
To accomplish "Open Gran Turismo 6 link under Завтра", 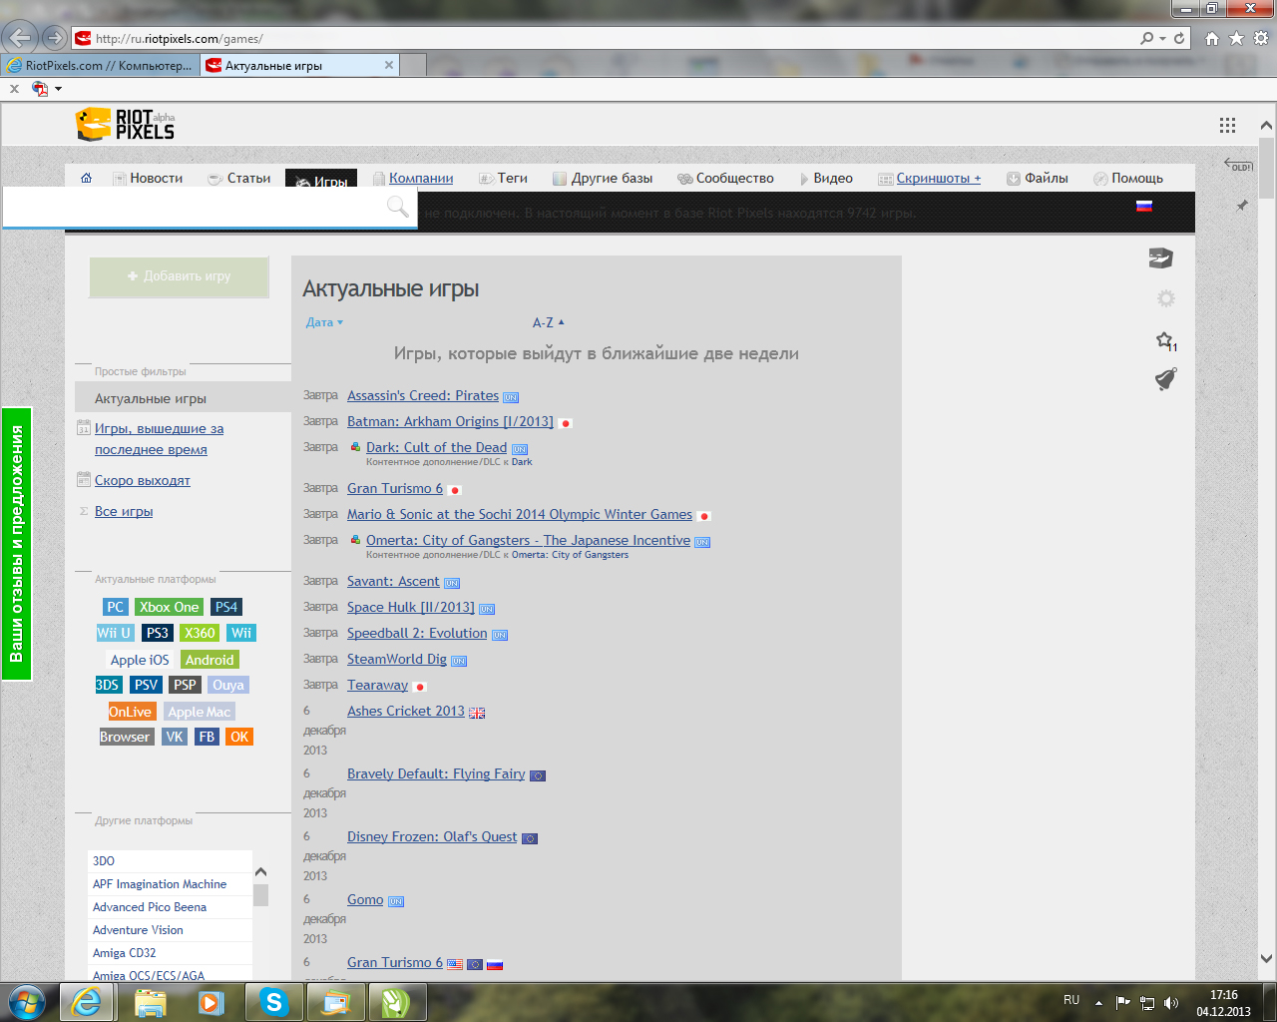I will coord(395,488).
